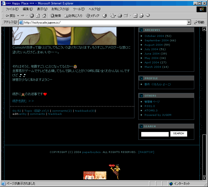Click the Refresh page icon

click(x=38, y=16)
